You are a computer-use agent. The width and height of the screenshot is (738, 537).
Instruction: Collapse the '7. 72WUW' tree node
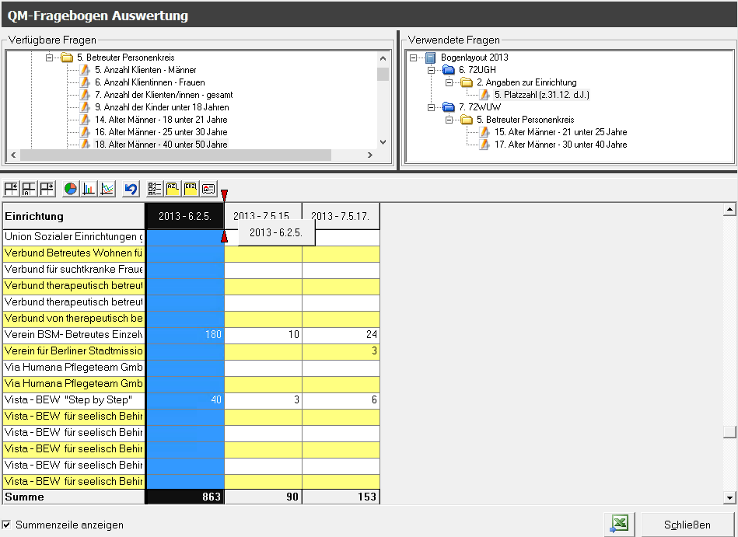432,107
